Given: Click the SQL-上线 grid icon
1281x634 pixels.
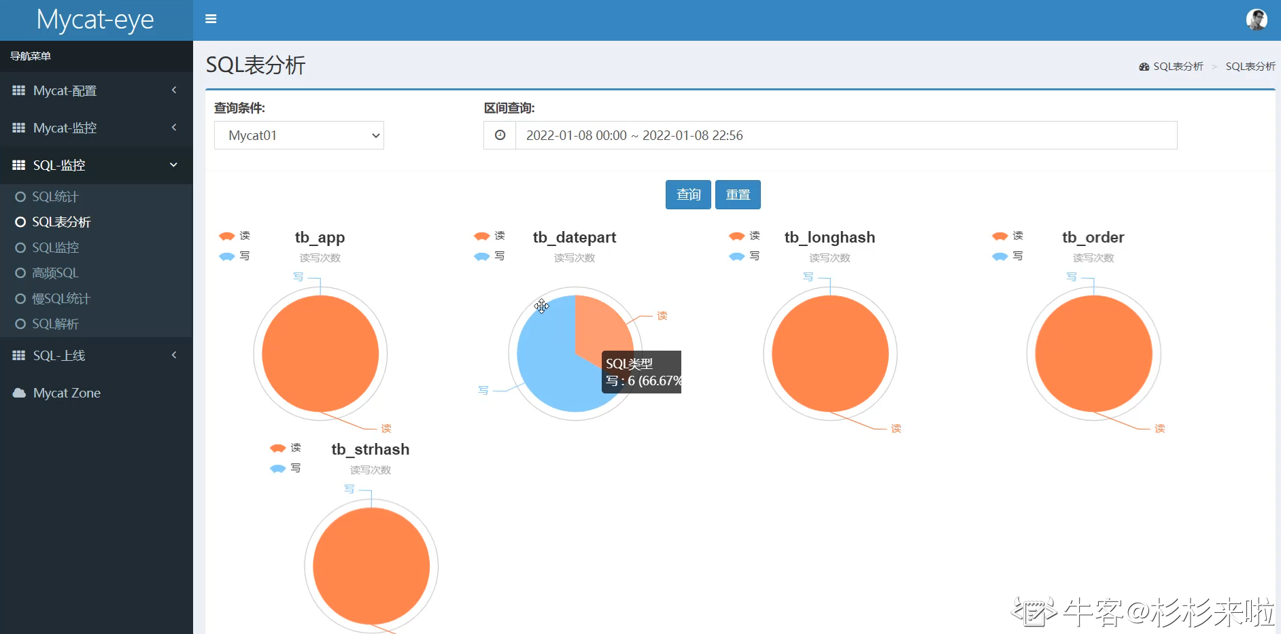Looking at the screenshot, I should click(x=19, y=355).
